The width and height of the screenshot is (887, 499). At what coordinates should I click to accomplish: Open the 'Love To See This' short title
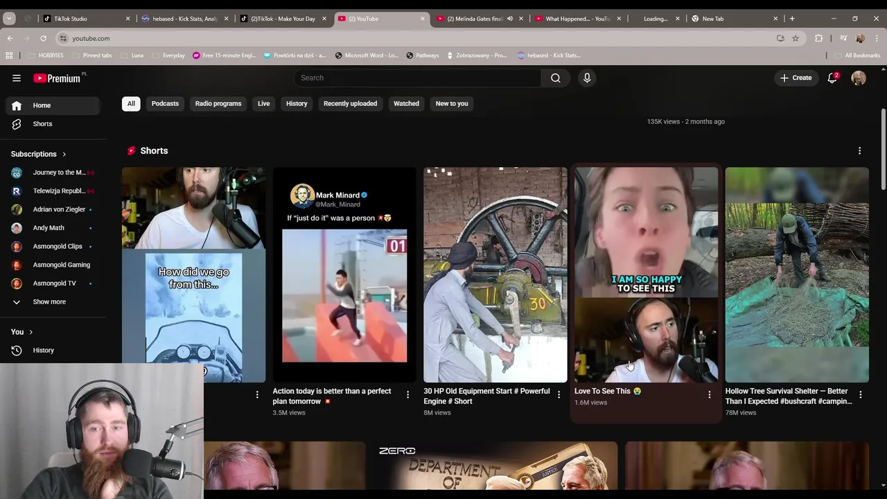click(608, 391)
